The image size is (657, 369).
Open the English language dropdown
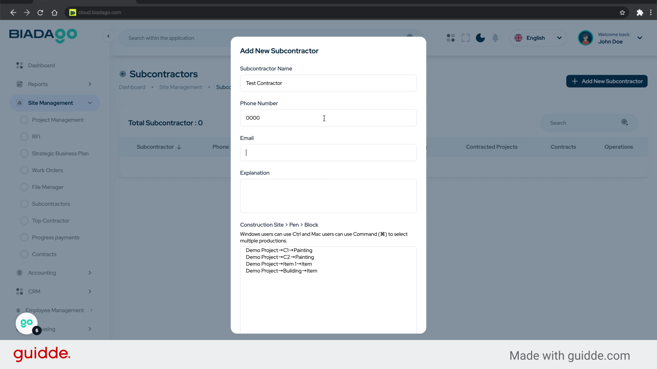[x=538, y=38]
